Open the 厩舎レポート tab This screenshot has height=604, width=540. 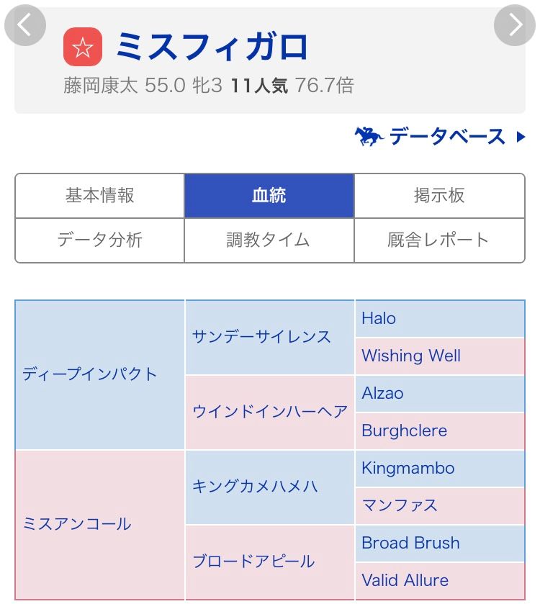tap(439, 240)
